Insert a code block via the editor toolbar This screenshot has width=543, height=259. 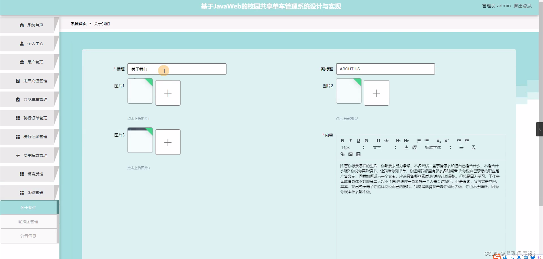386,140
